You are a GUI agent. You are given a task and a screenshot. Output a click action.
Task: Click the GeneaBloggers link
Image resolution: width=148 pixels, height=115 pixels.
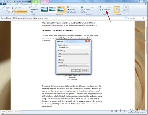58,25
